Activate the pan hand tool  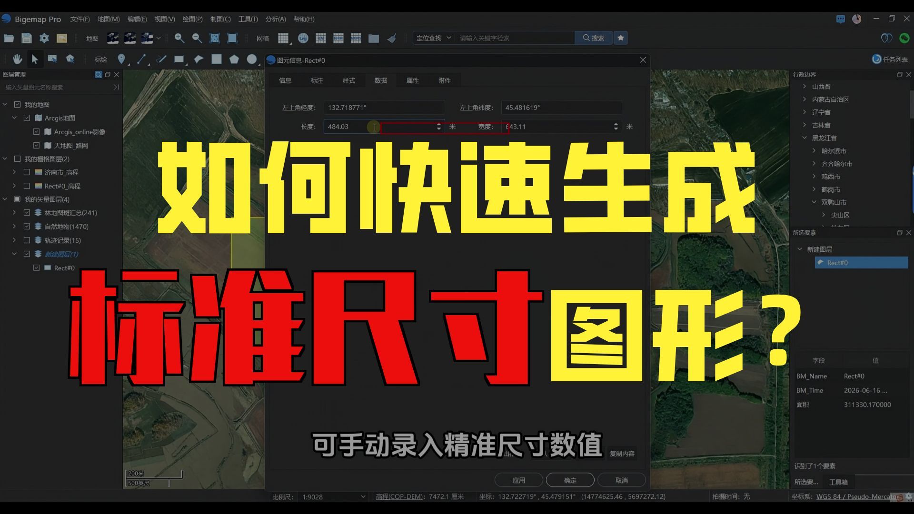(x=18, y=59)
